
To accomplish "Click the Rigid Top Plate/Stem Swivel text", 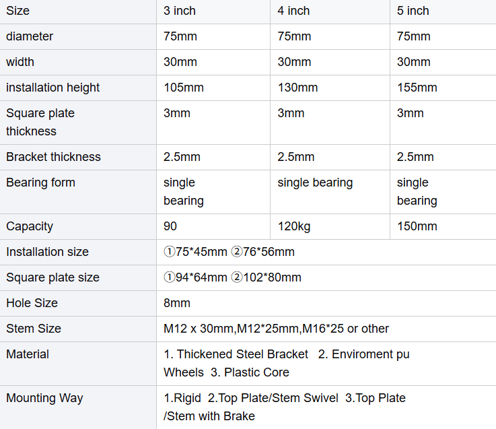I will [251, 398].
